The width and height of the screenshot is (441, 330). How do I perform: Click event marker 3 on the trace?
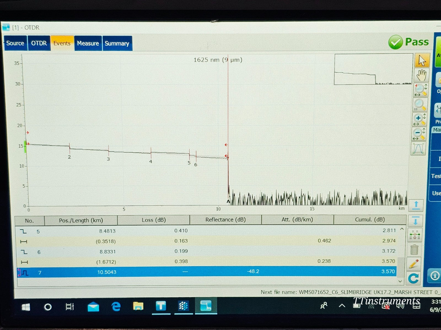(108, 159)
